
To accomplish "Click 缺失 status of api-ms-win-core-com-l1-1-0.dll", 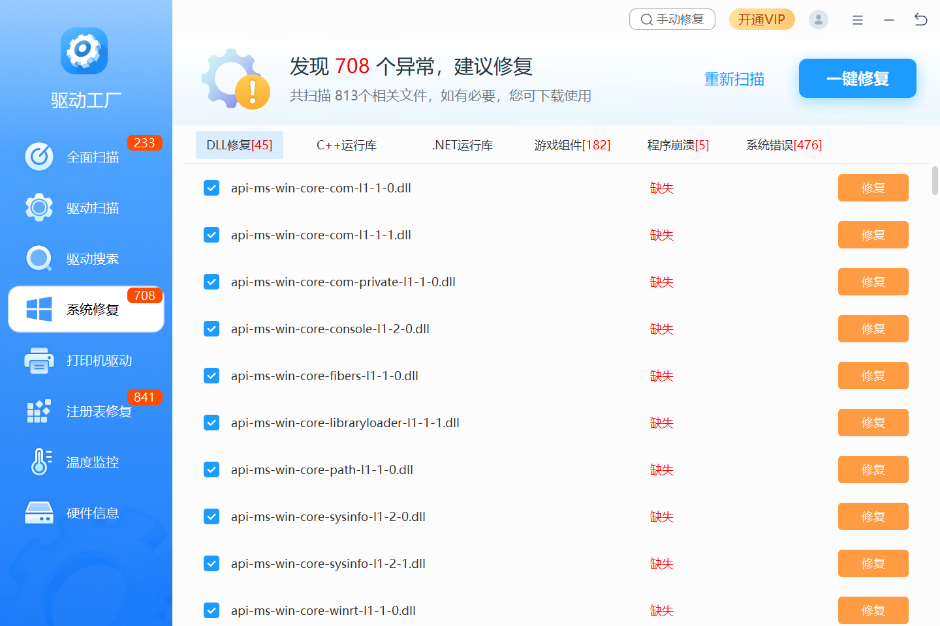I will click(x=662, y=188).
